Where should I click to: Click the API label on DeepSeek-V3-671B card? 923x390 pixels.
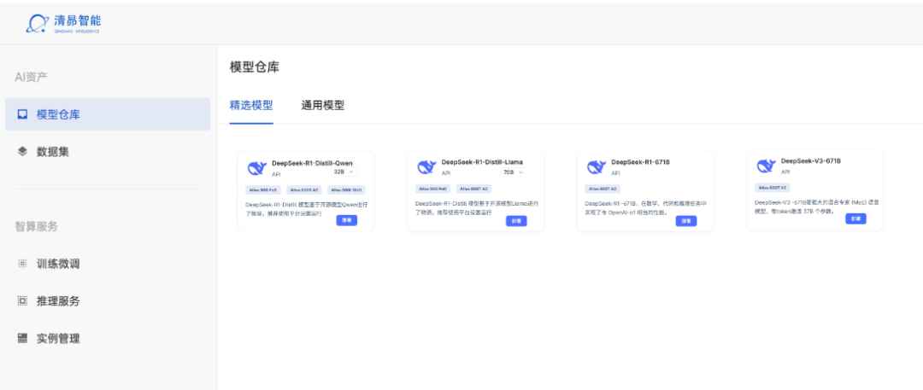pos(785,172)
